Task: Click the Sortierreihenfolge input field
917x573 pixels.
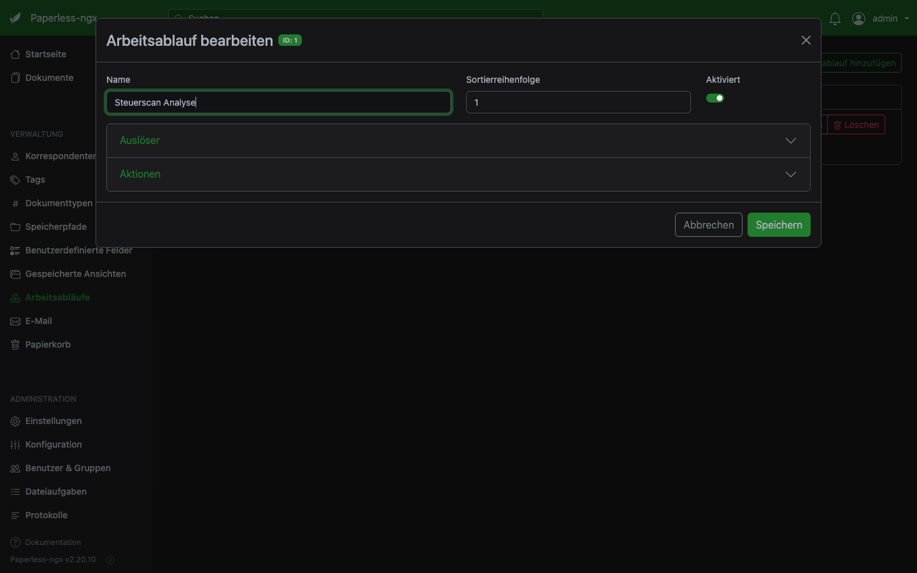Action: click(578, 103)
